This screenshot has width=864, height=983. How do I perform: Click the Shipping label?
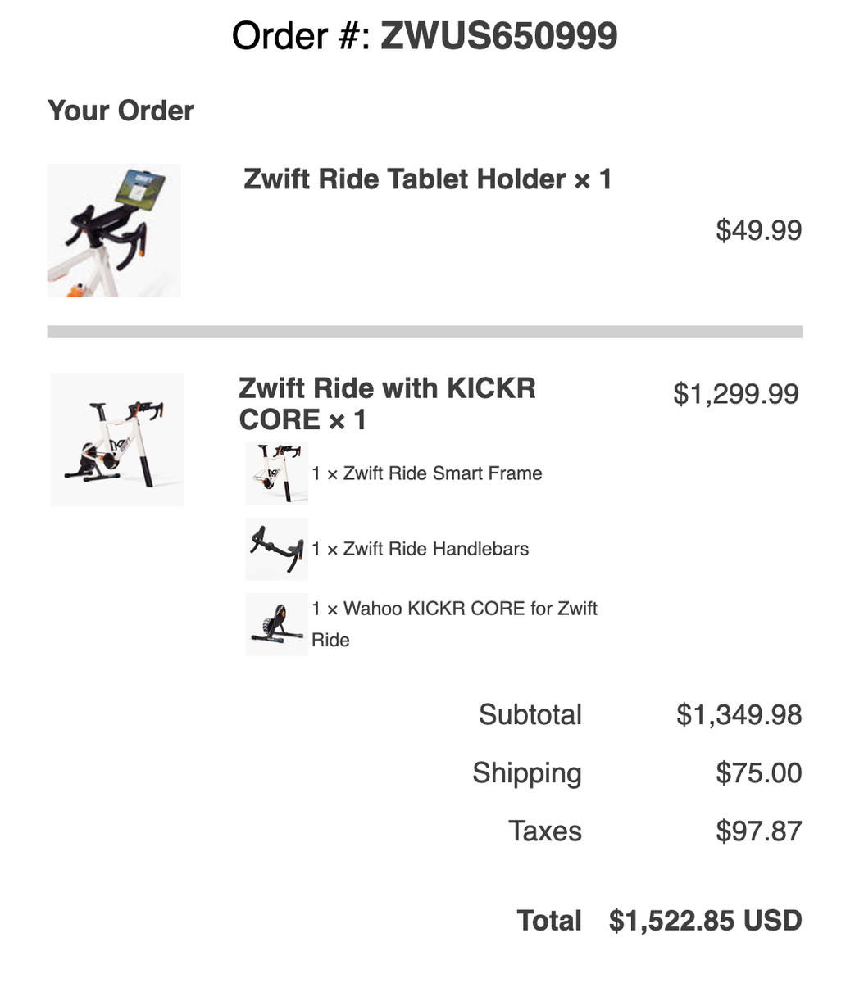click(x=527, y=773)
